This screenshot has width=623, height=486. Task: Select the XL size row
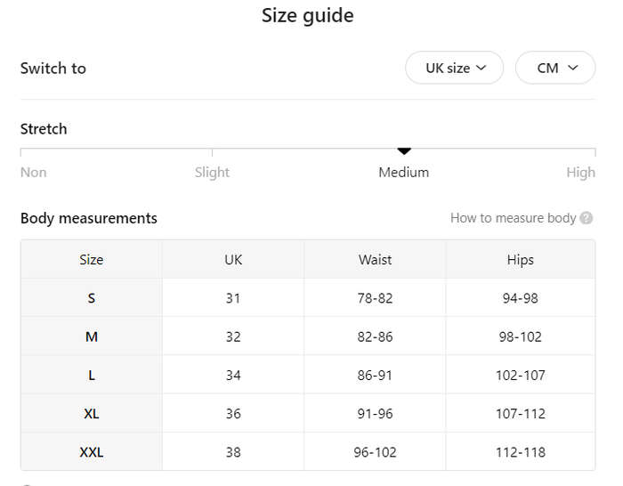click(x=308, y=413)
